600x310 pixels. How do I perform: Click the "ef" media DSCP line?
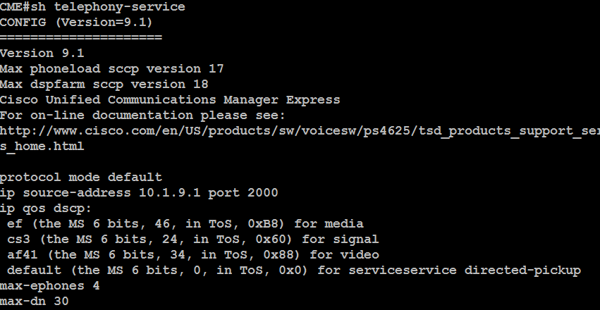point(185,223)
